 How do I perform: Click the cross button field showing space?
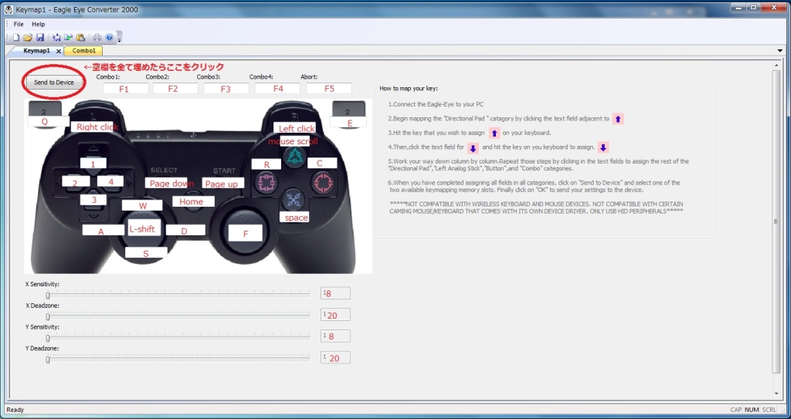point(294,217)
